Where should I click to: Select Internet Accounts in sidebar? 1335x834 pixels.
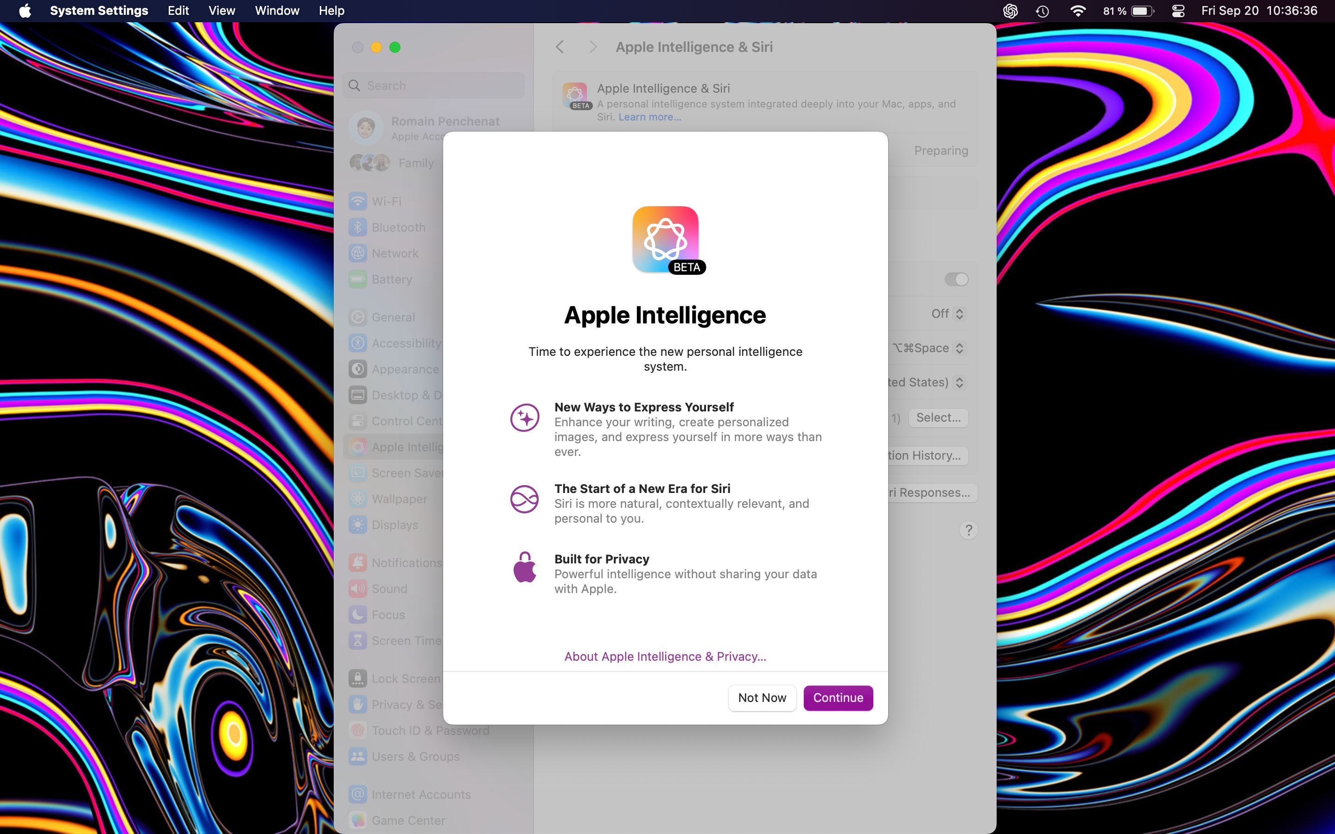(433, 794)
